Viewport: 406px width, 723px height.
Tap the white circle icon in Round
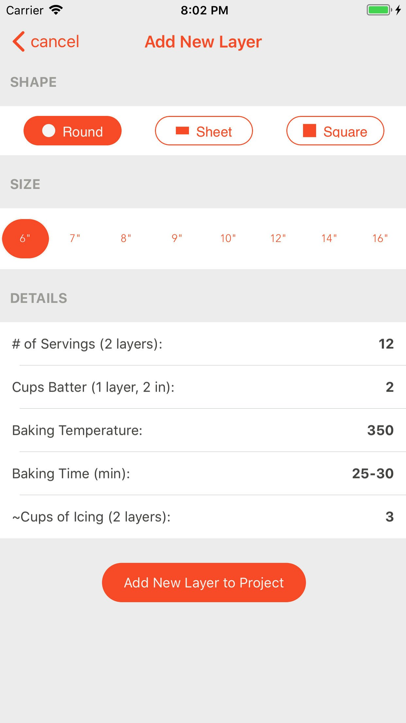coord(49,131)
